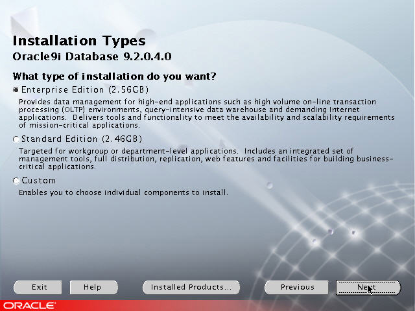Choose the Standard Edition installation option

[x=16, y=139]
